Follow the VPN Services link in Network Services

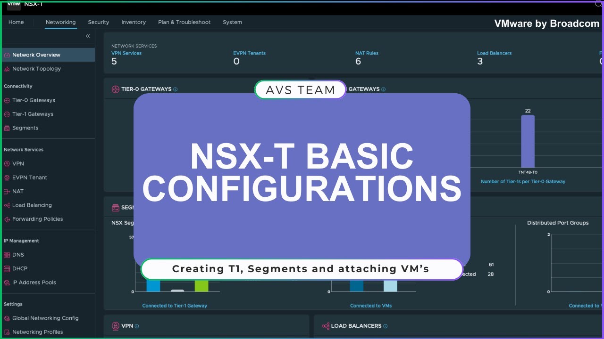126,53
